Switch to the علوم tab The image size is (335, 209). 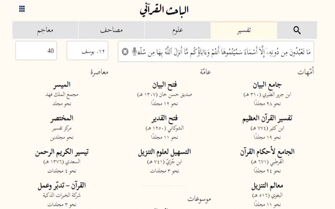(x=178, y=30)
